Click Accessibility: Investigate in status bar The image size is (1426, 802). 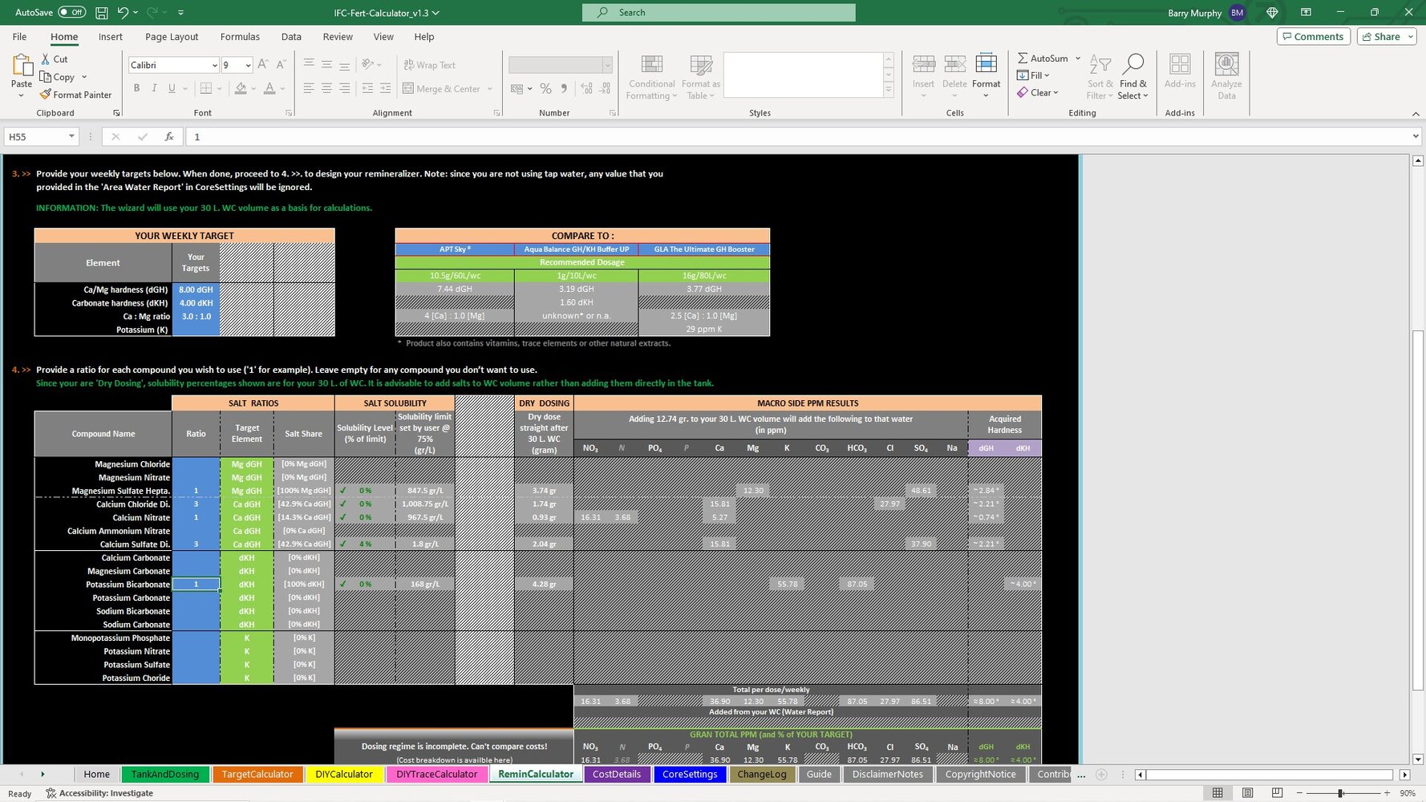coord(99,793)
